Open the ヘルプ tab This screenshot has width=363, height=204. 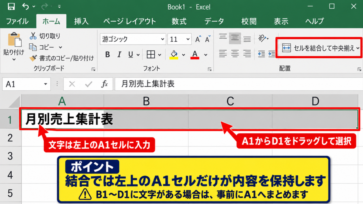pyautogui.click(x=315, y=21)
